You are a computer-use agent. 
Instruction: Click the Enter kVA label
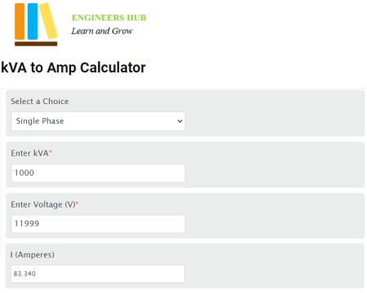coord(29,153)
